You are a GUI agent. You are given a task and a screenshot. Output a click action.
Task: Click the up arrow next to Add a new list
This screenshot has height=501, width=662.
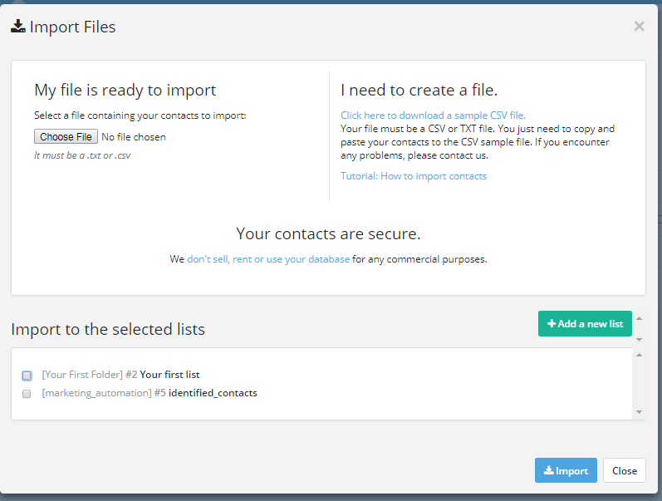(x=639, y=318)
